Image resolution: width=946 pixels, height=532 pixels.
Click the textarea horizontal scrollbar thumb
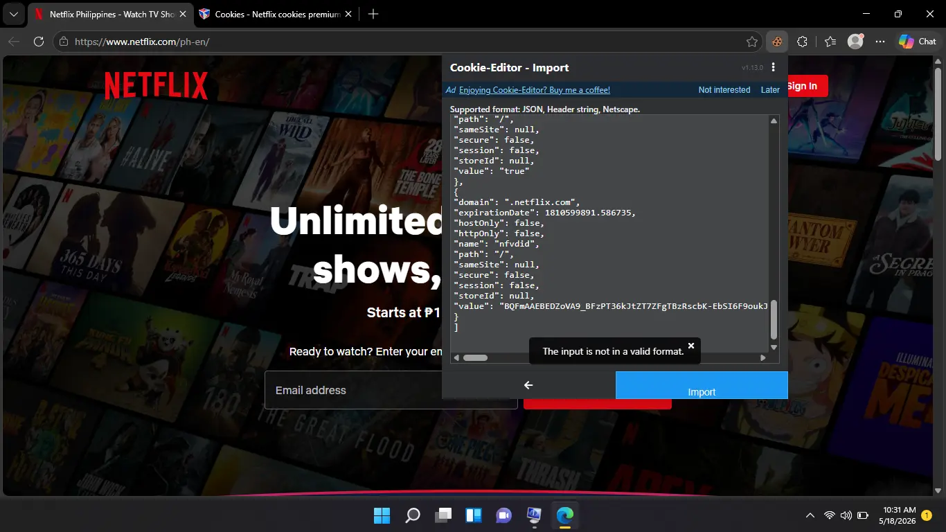pos(475,358)
